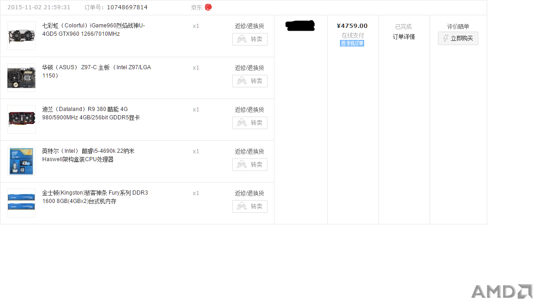Open the 金士顿 骇客神条 Fury product link
The image size is (535, 301).
95,197
